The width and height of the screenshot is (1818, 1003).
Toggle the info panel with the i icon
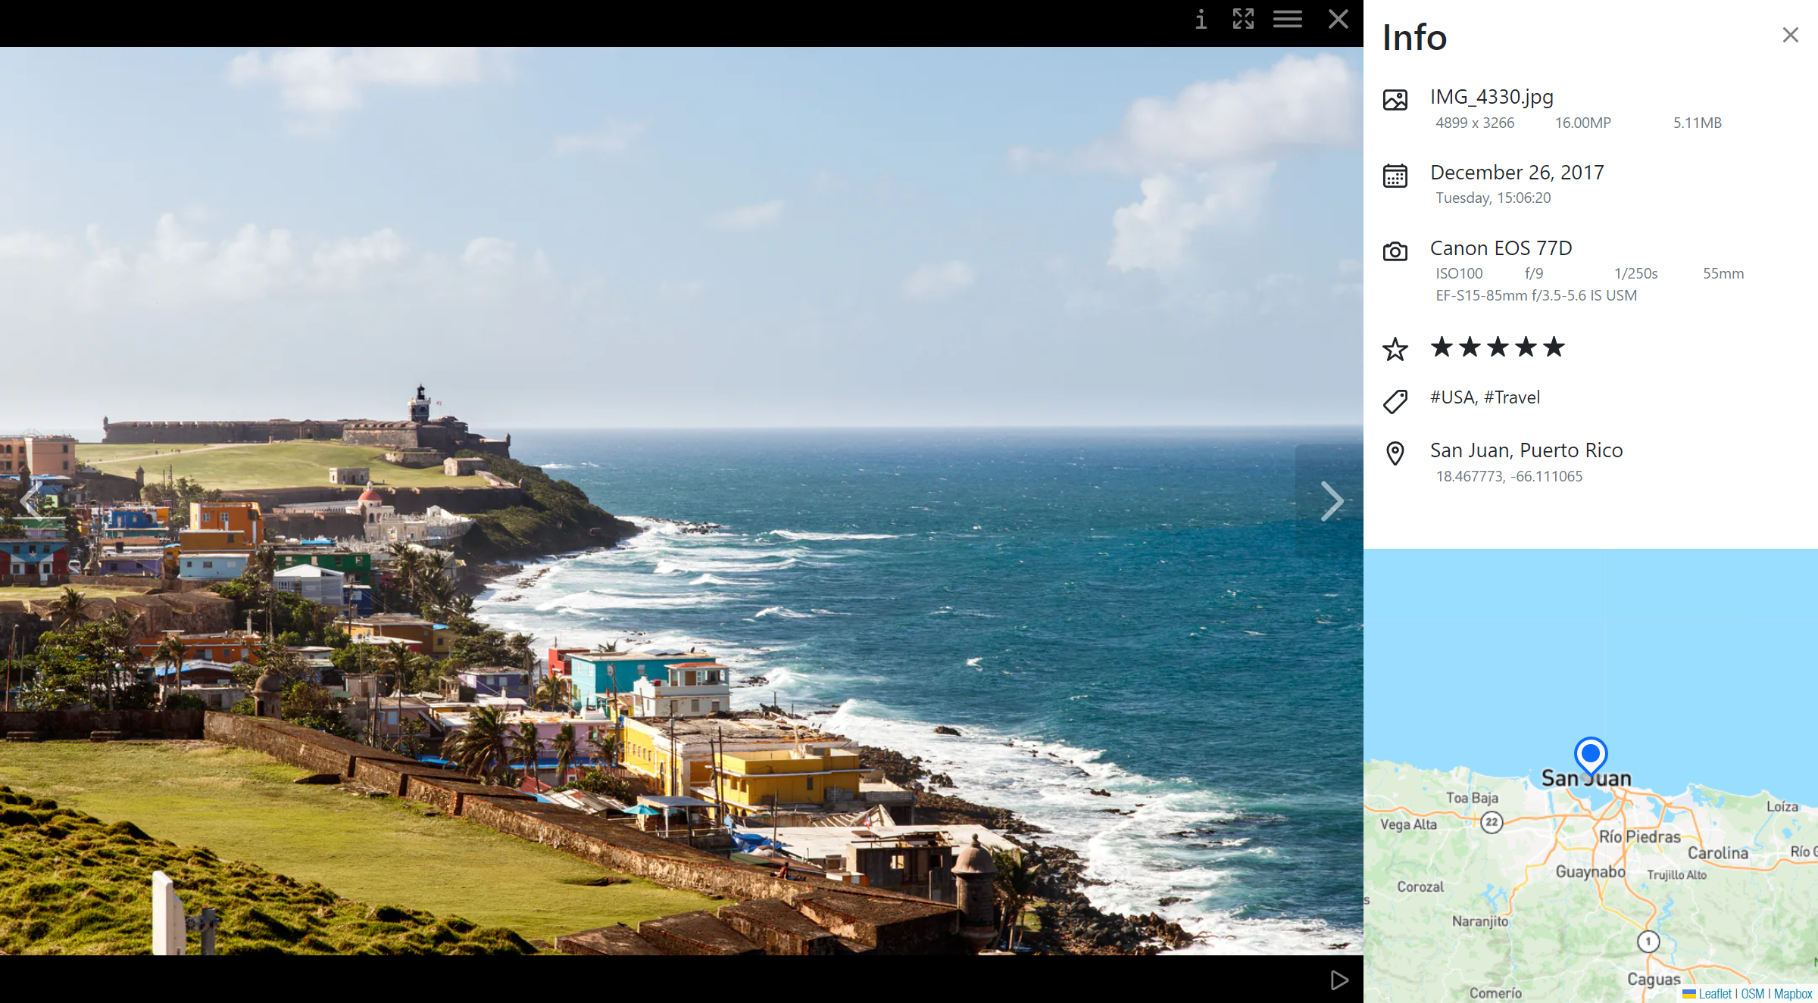click(1201, 19)
